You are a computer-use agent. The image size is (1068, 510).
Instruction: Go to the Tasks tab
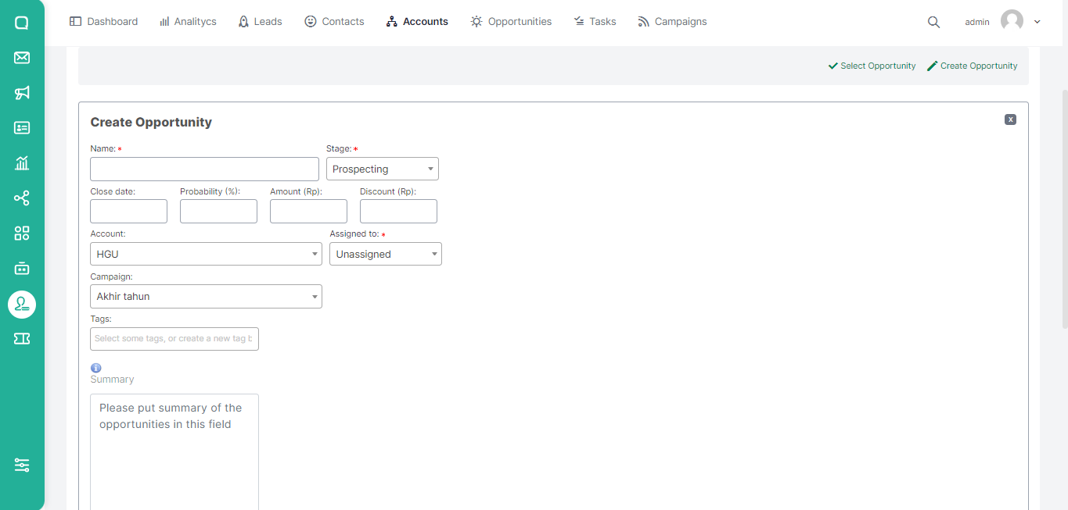coord(595,22)
